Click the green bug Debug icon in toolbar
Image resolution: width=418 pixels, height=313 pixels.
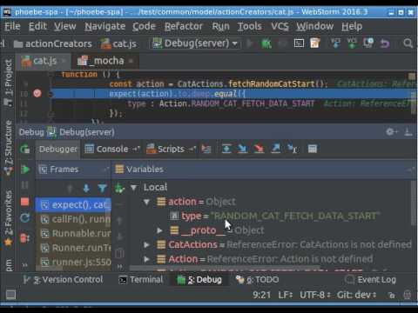pos(266,43)
